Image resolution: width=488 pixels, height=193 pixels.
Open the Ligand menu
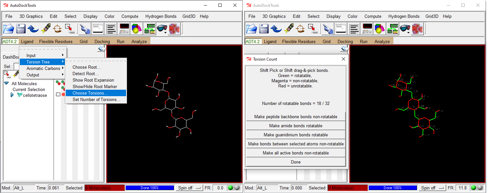click(27, 41)
